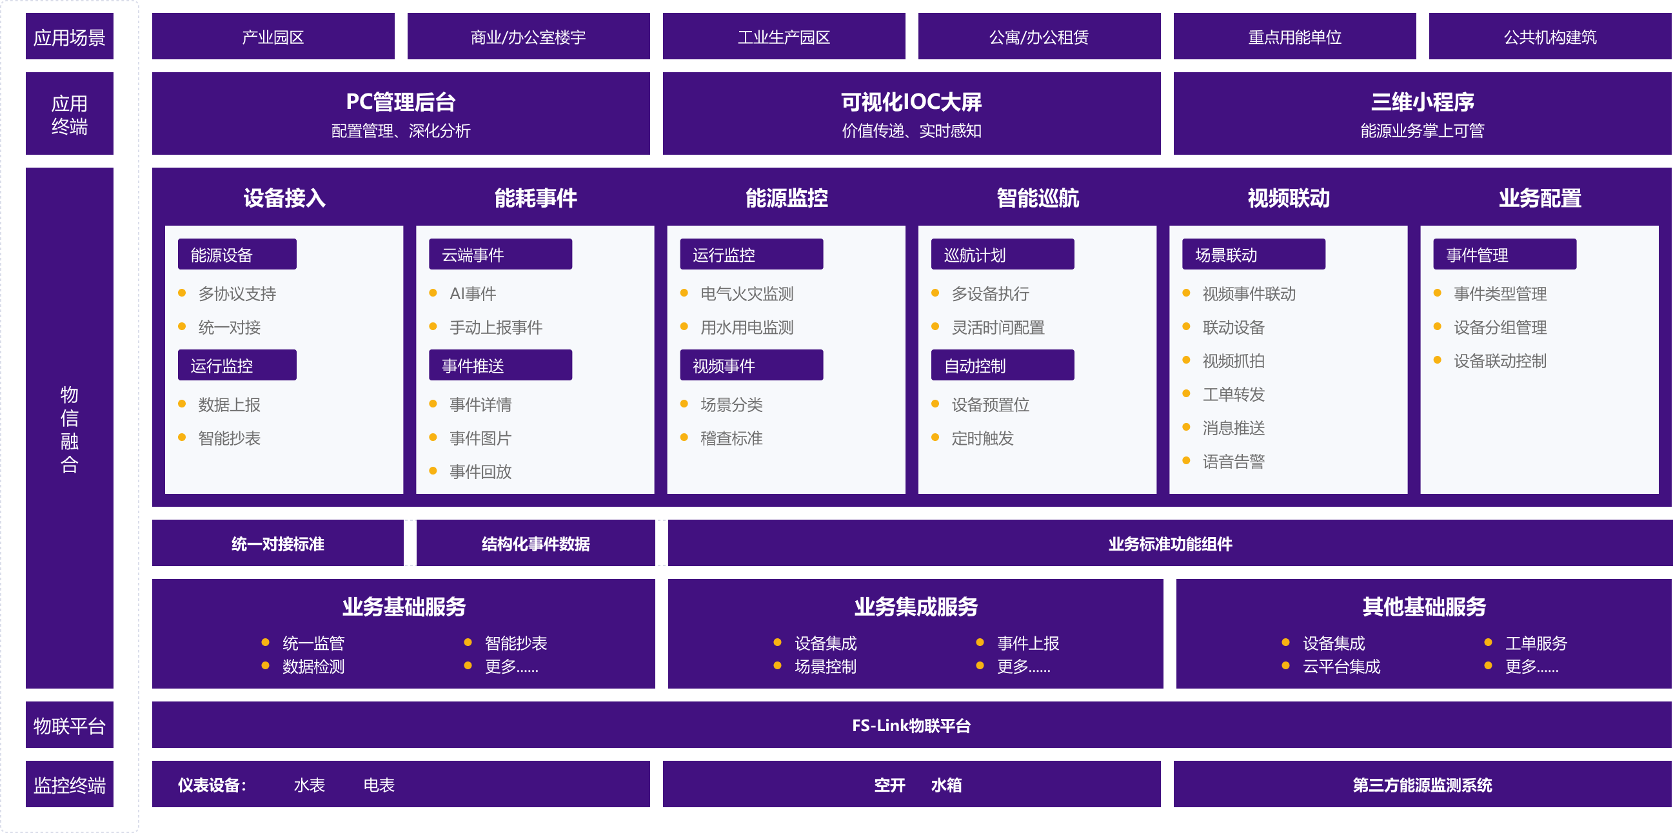Screen dimensions: 1673x833
Task: Click the FS-Link物联平台 bar
Action: click(x=911, y=725)
